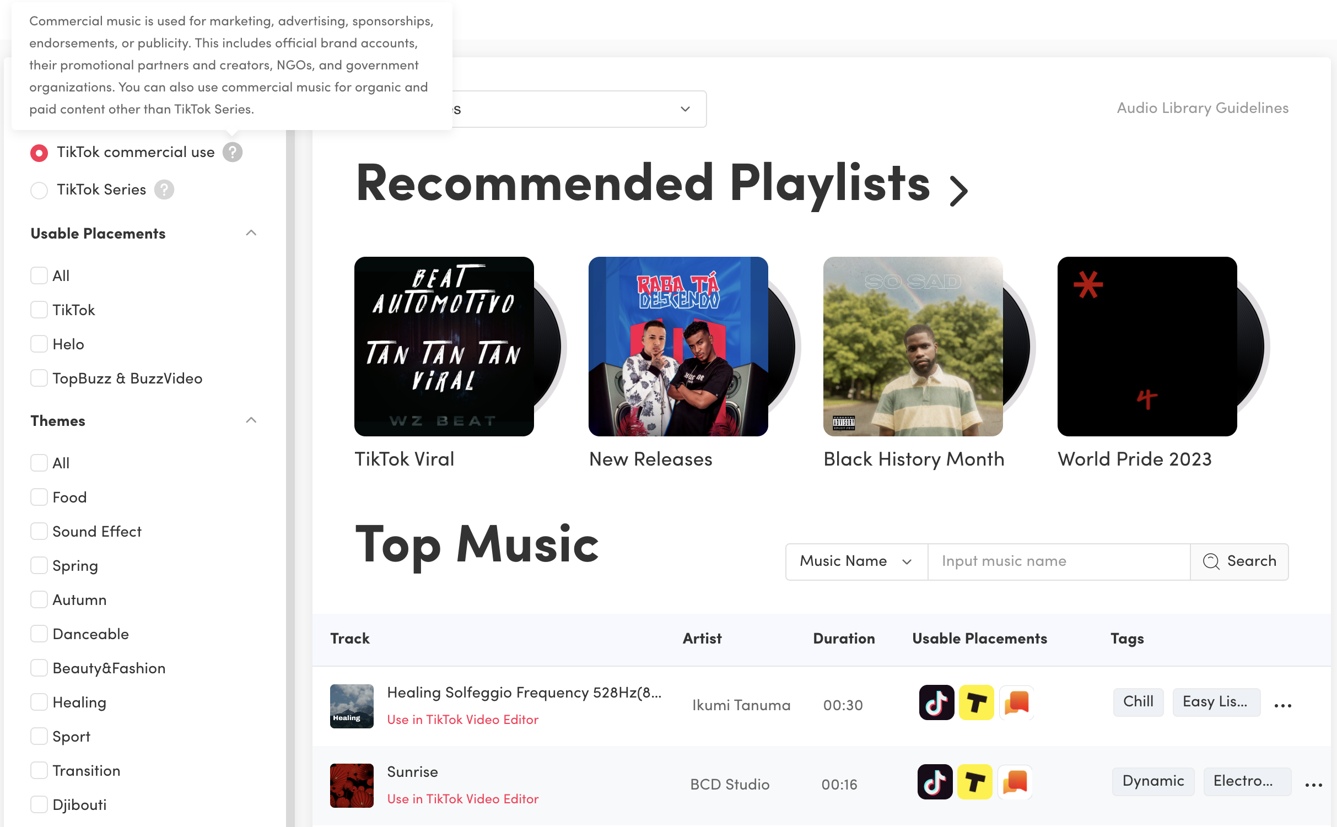This screenshot has width=1337, height=827.
Task: Enable the Food theme checkbox
Action: (38, 498)
